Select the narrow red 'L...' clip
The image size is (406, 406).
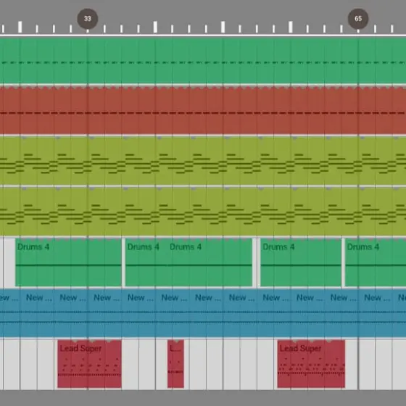click(175, 364)
